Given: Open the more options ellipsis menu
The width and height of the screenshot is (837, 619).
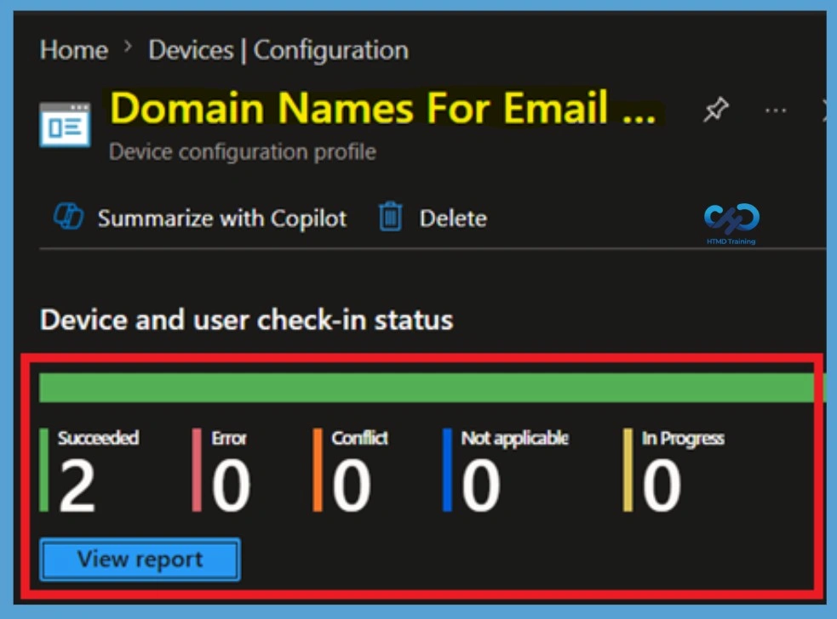Looking at the screenshot, I should pyautogui.click(x=775, y=111).
